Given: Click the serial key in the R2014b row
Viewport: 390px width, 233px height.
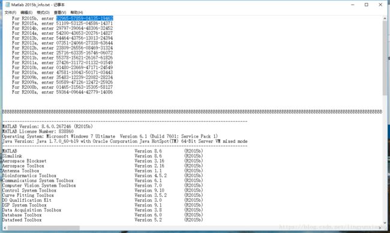Looking at the screenshot, I should coord(85,28).
